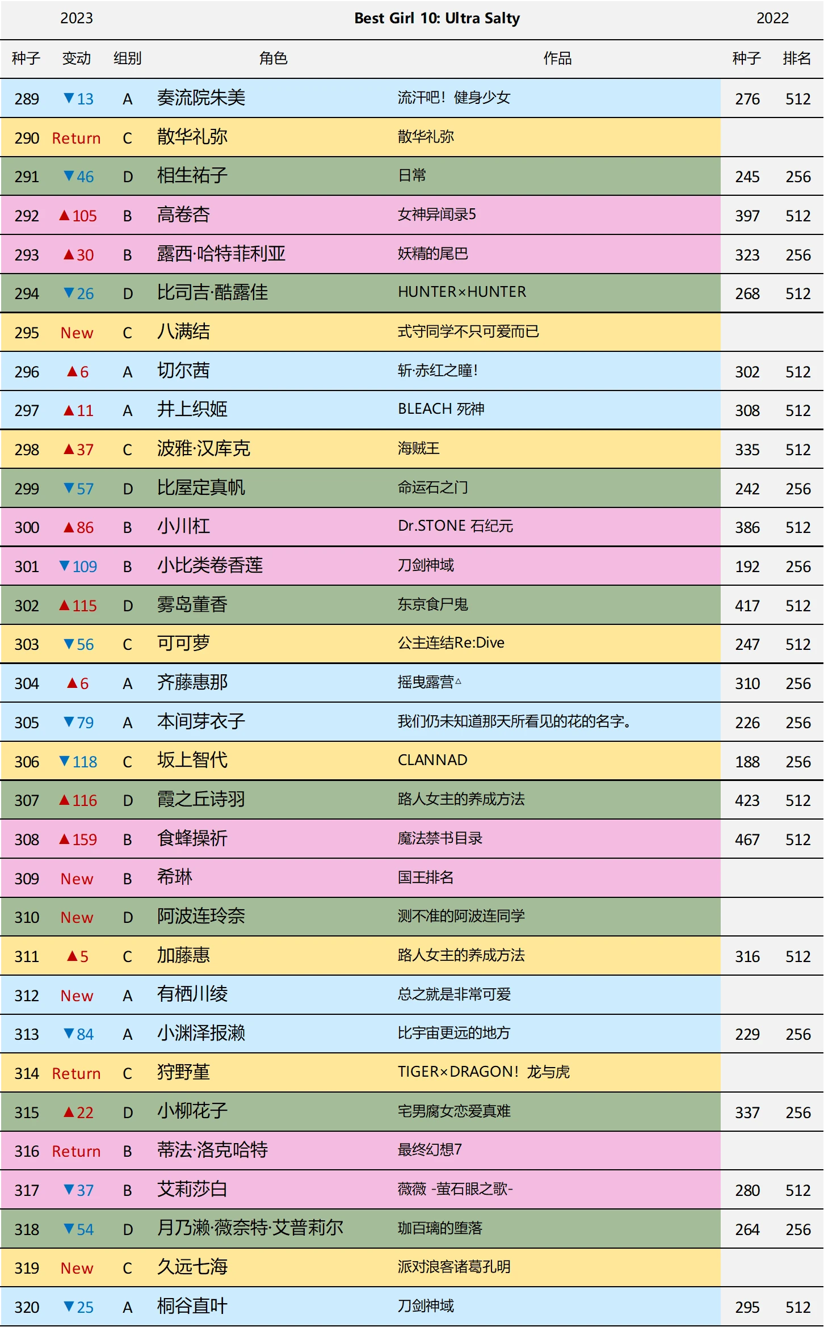Click character name '艾莉莎白'
The image size is (824, 1327).
point(192,1189)
